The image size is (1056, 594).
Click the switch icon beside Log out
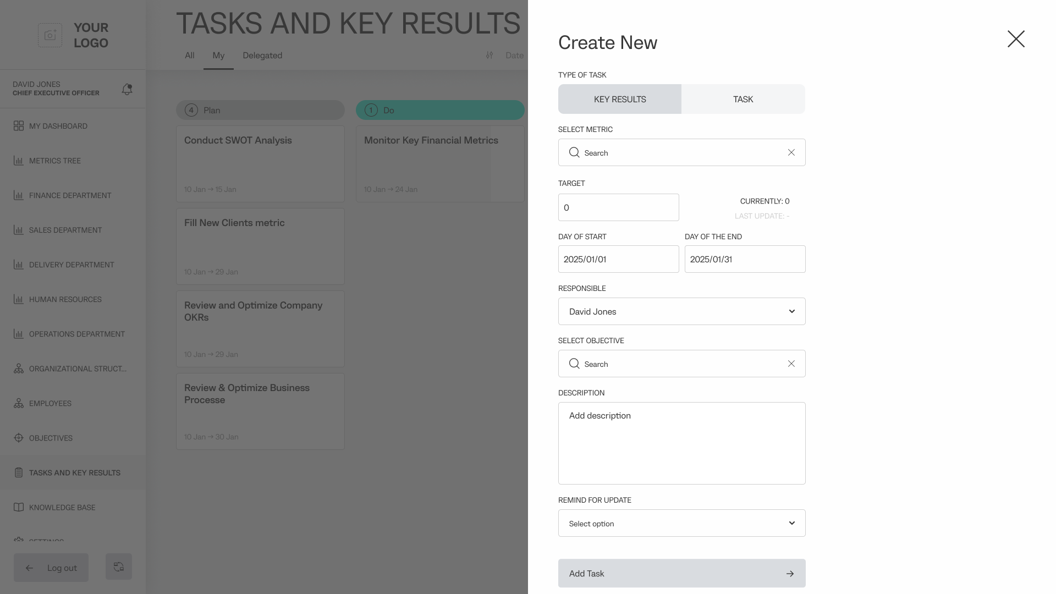click(x=119, y=566)
